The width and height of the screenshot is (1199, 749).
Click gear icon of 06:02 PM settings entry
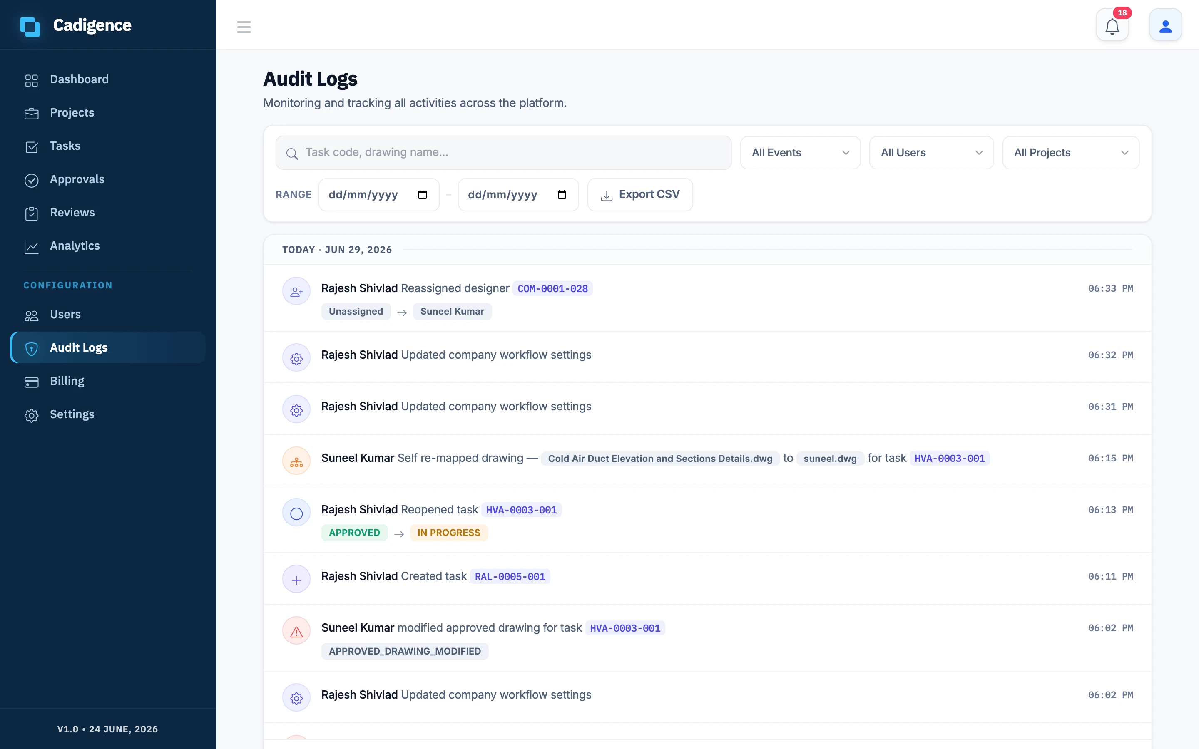coord(296,697)
